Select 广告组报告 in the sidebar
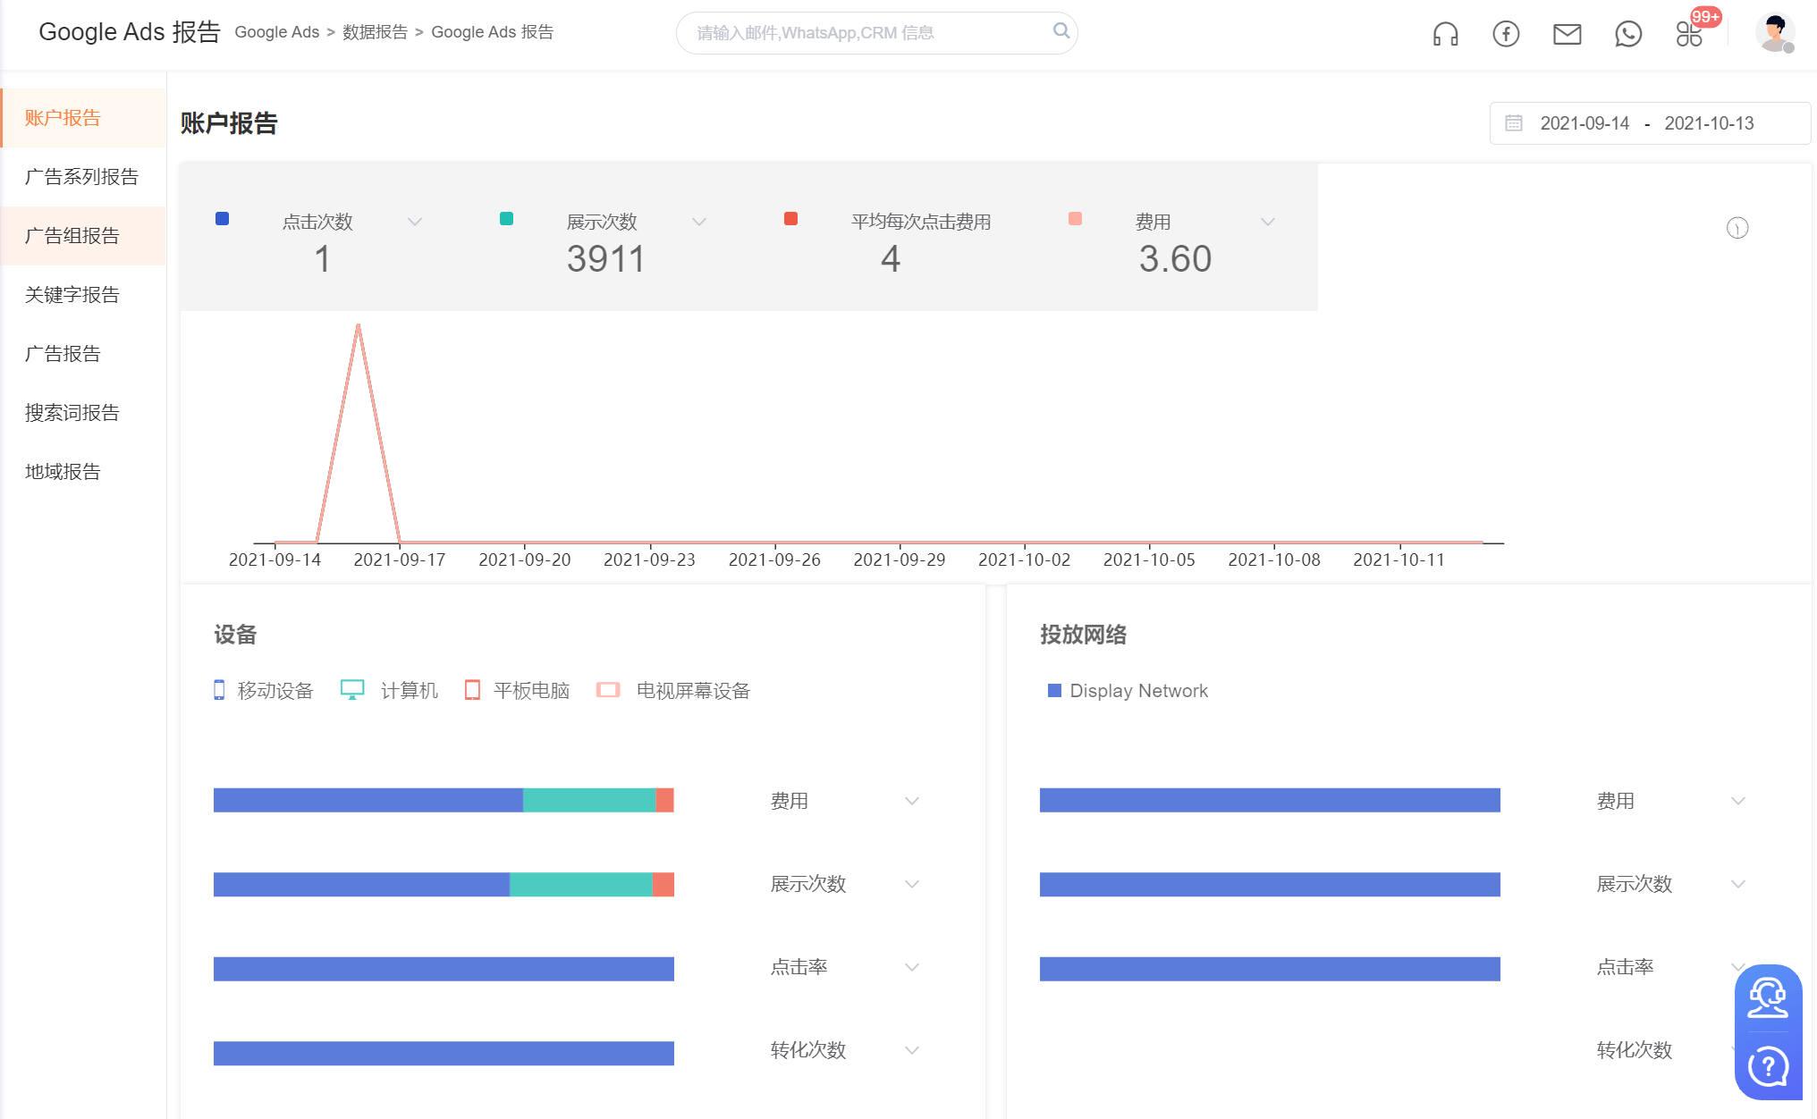 click(x=83, y=236)
